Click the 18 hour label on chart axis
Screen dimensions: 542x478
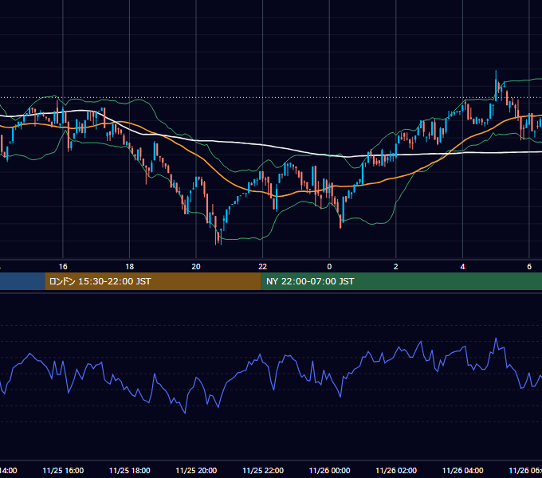tap(130, 267)
